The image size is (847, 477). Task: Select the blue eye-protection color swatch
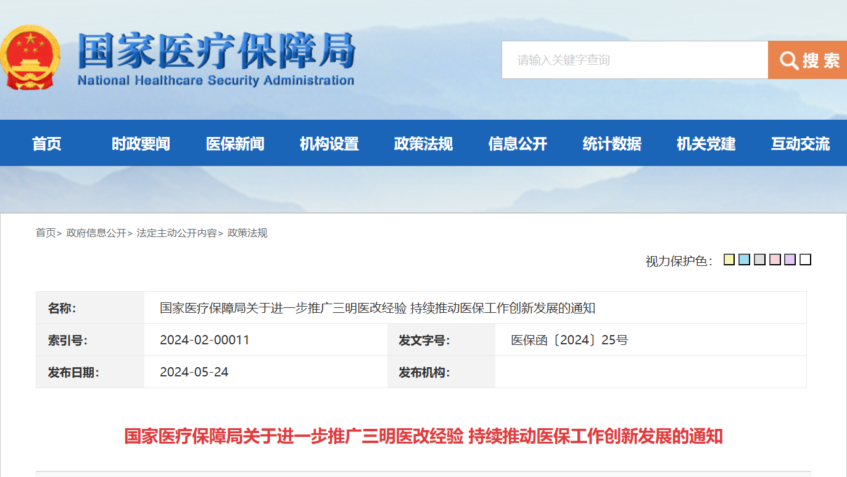[744, 260]
